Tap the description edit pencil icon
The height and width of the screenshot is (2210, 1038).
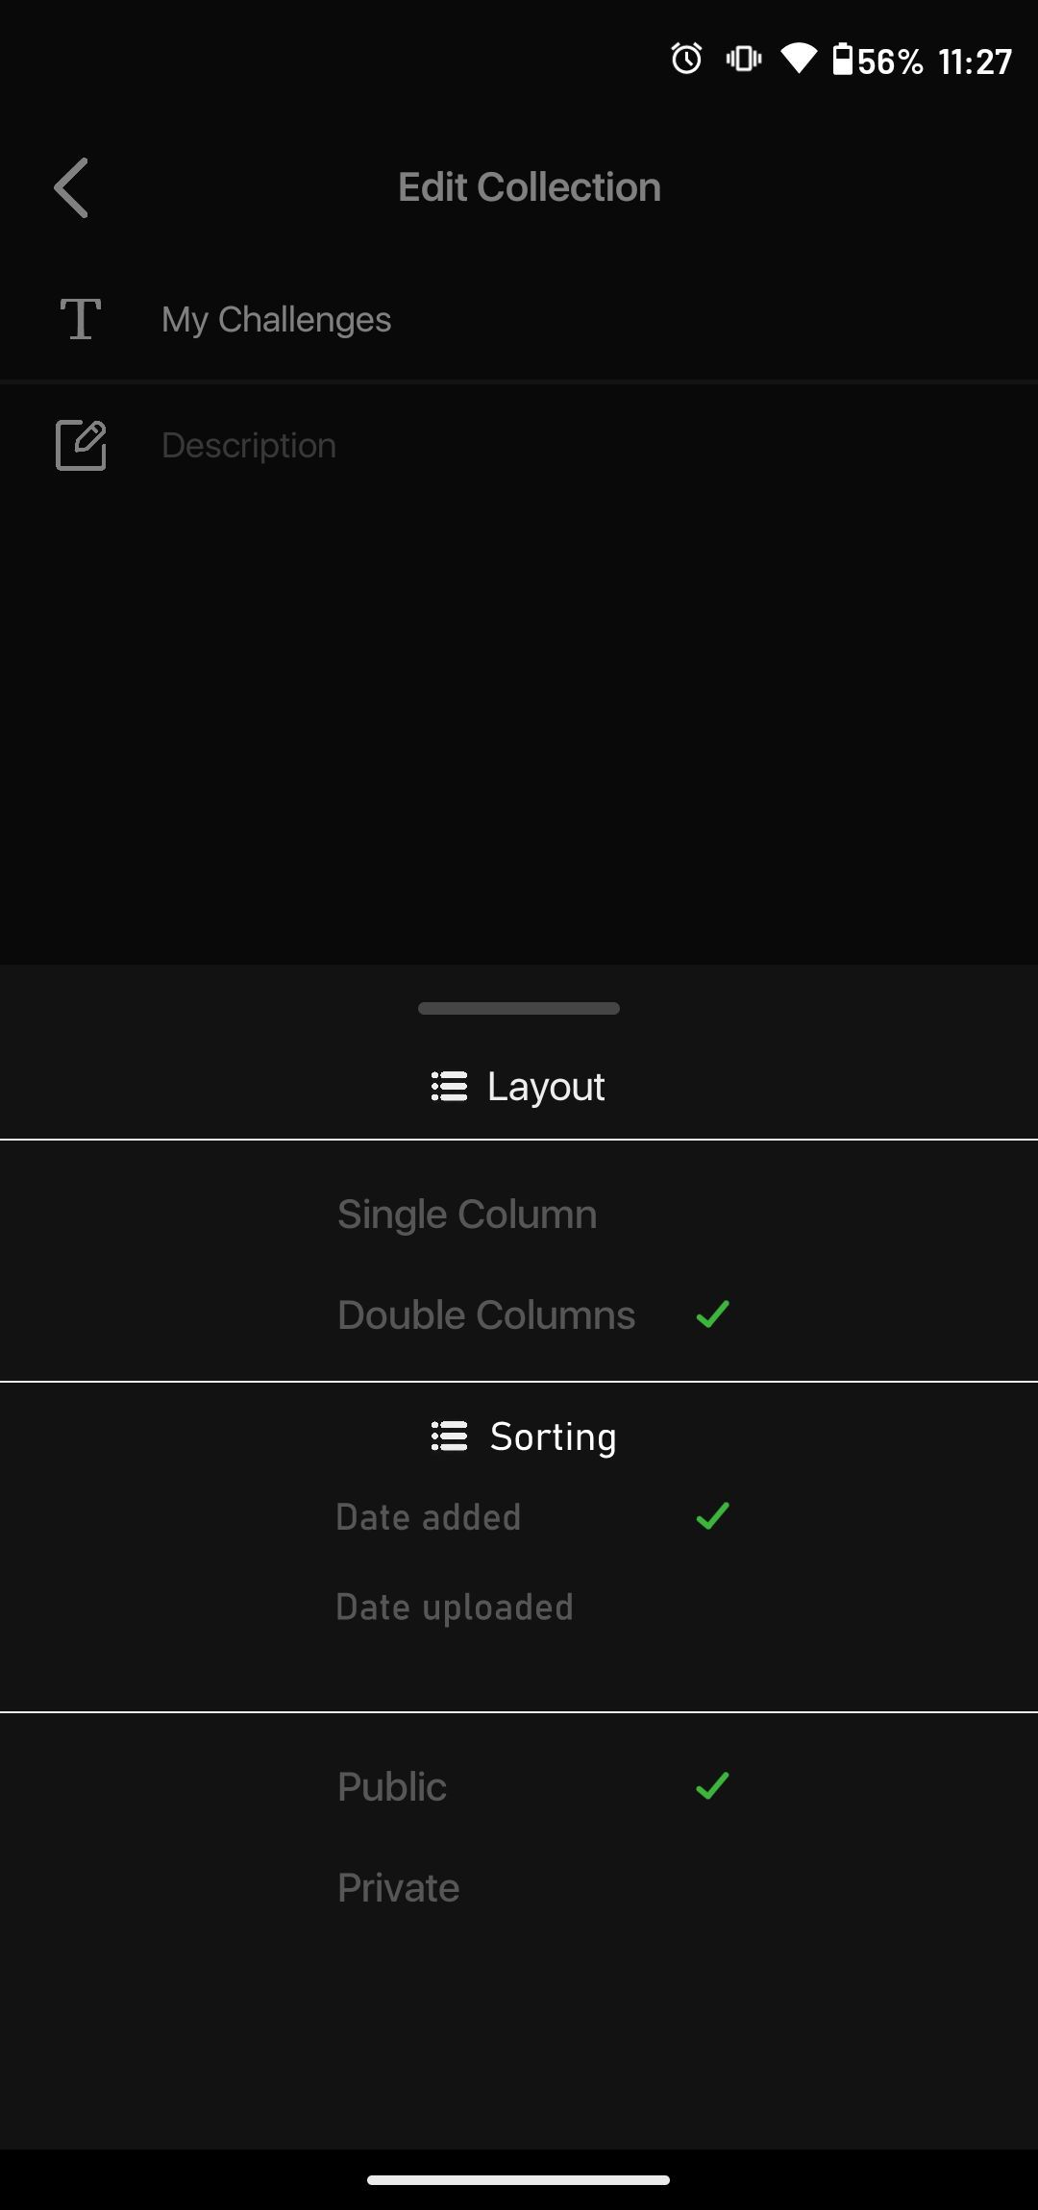pos(81,445)
